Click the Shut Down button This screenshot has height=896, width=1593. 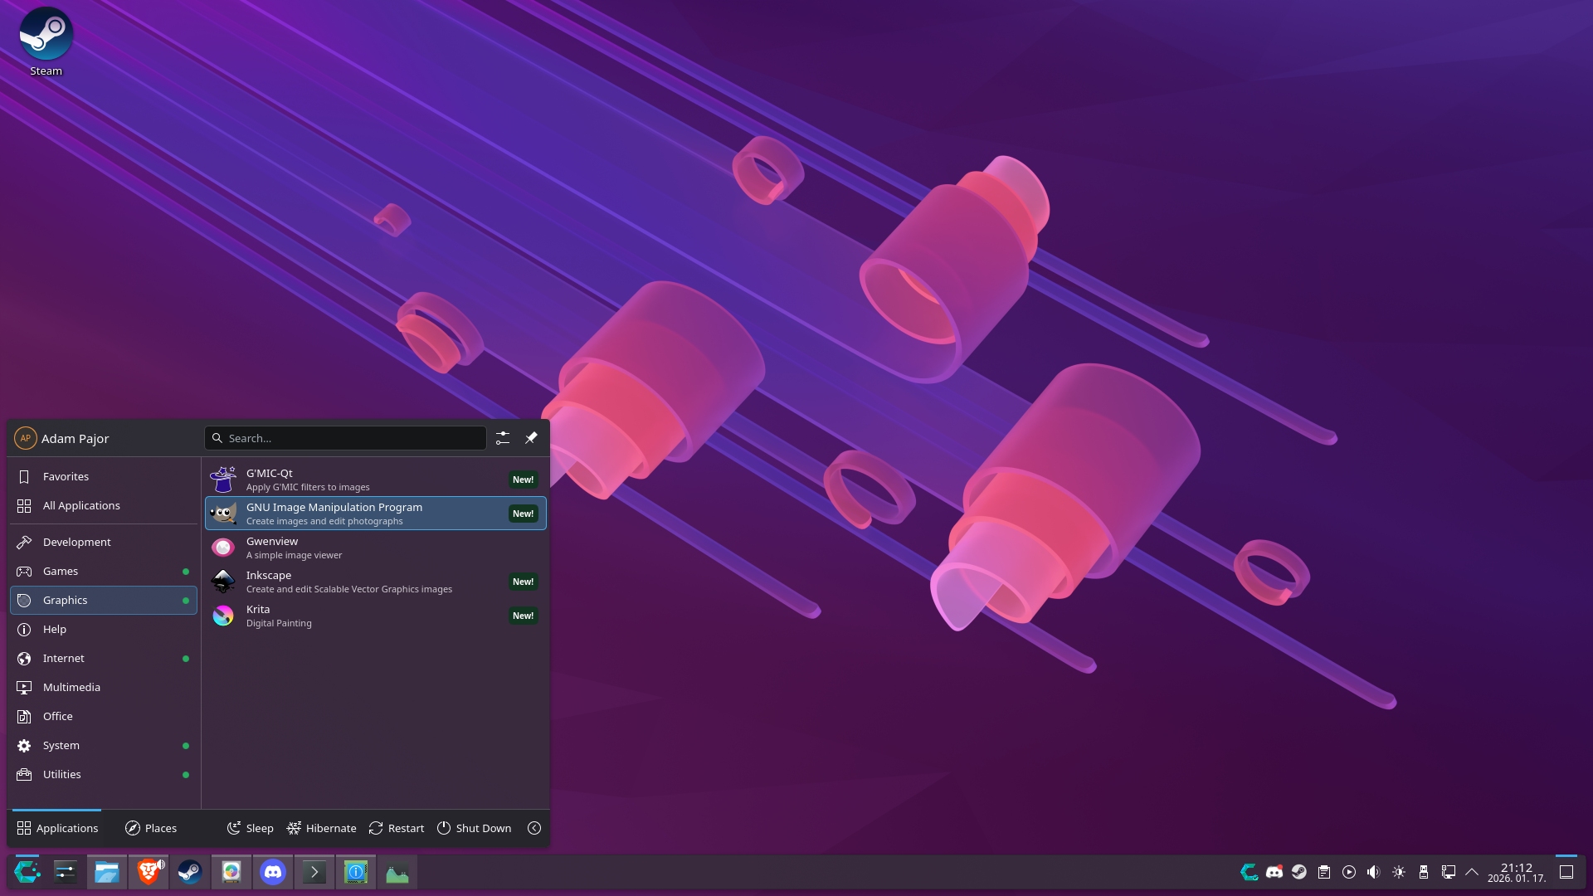(474, 828)
